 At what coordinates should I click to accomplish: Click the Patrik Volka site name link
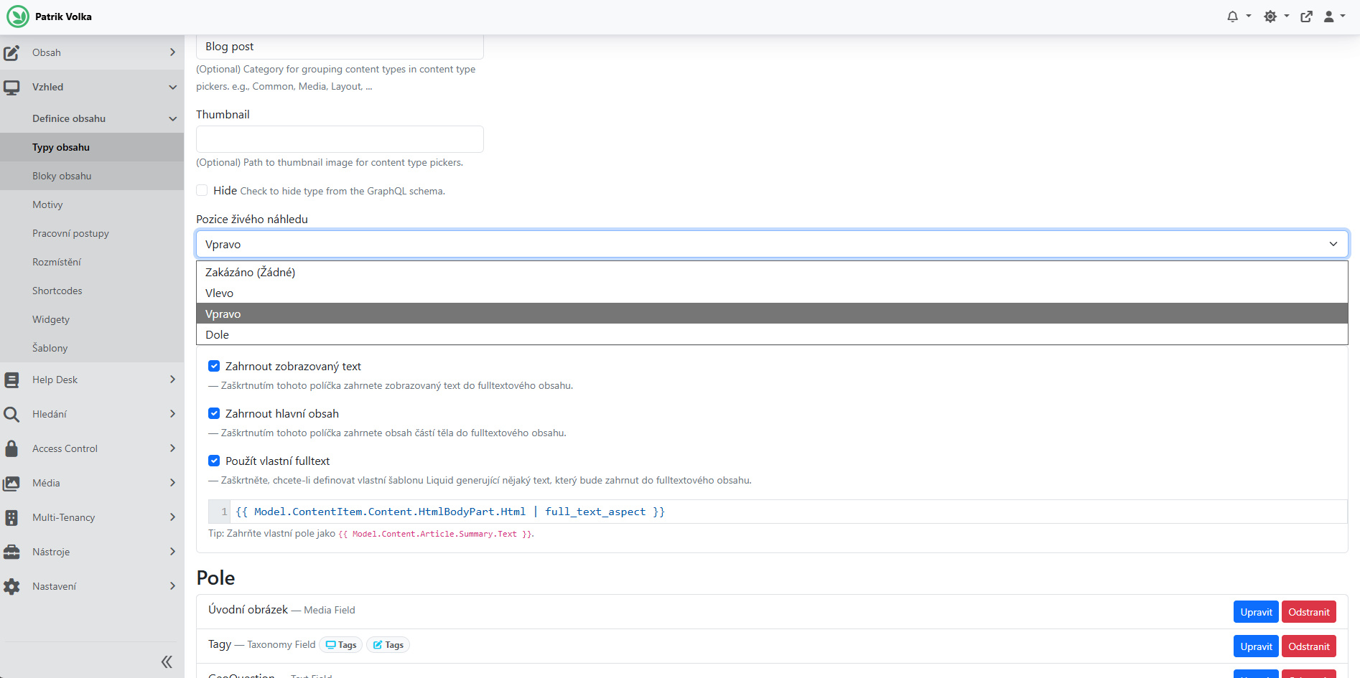click(63, 17)
